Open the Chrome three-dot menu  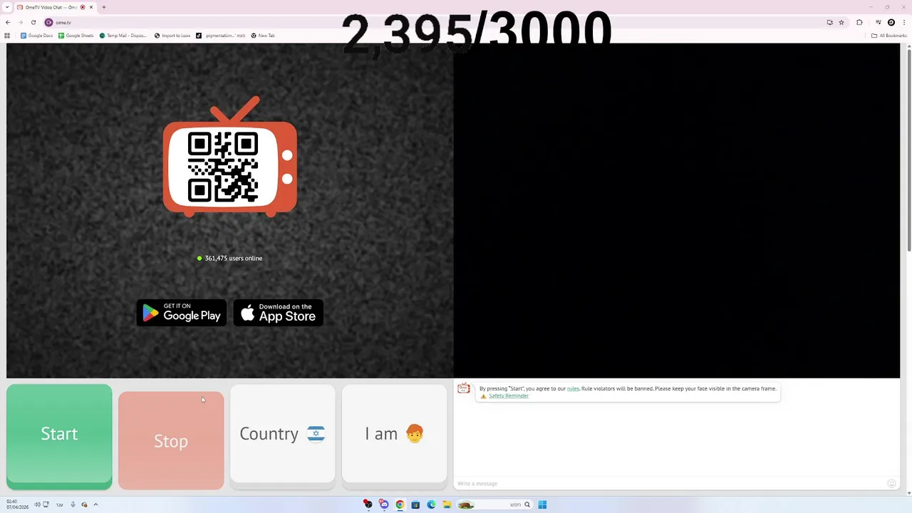[904, 22]
